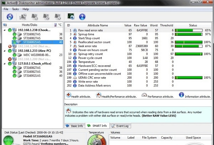Sort by the Raw Value column header
214x145 pixels.
click(x=140, y=25)
